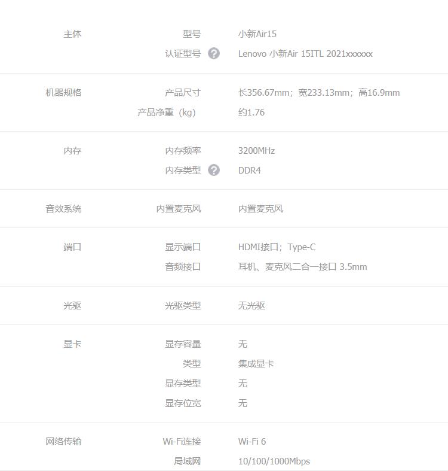448x471 pixels.
Task: Click the 光驱 section label
Action: (x=72, y=306)
